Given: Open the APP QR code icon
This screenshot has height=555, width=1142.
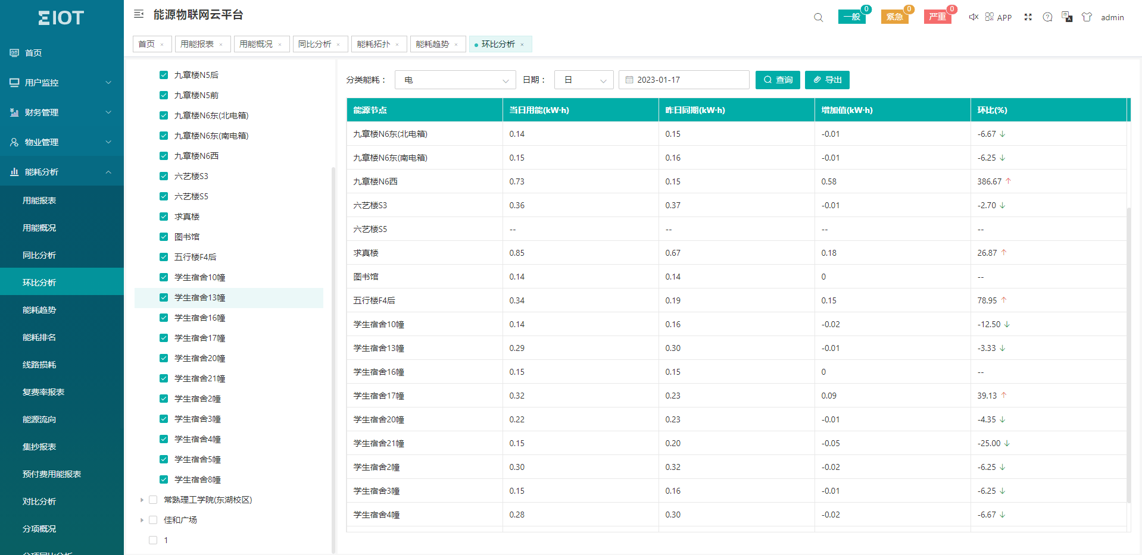Looking at the screenshot, I should coord(990,17).
